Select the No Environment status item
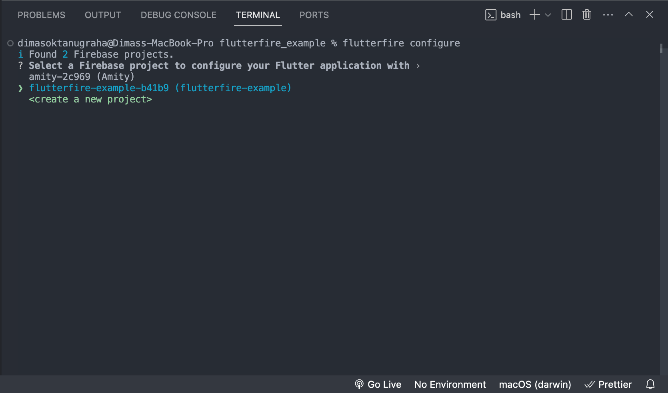The height and width of the screenshot is (393, 668). (x=450, y=385)
